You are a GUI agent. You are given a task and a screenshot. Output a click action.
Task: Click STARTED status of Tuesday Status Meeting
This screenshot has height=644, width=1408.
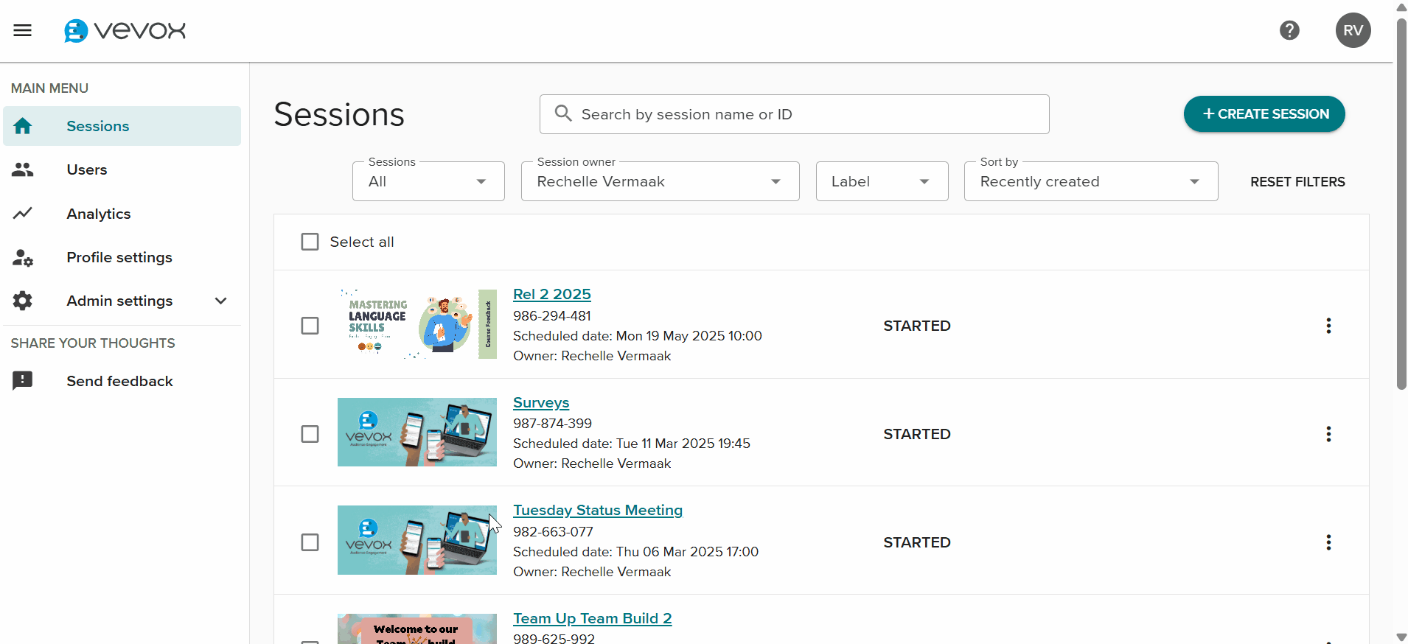[917, 542]
